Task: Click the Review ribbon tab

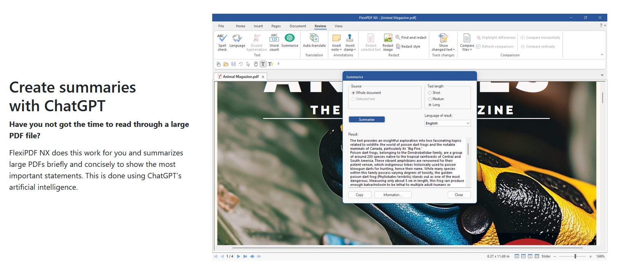Action: click(320, 26)
